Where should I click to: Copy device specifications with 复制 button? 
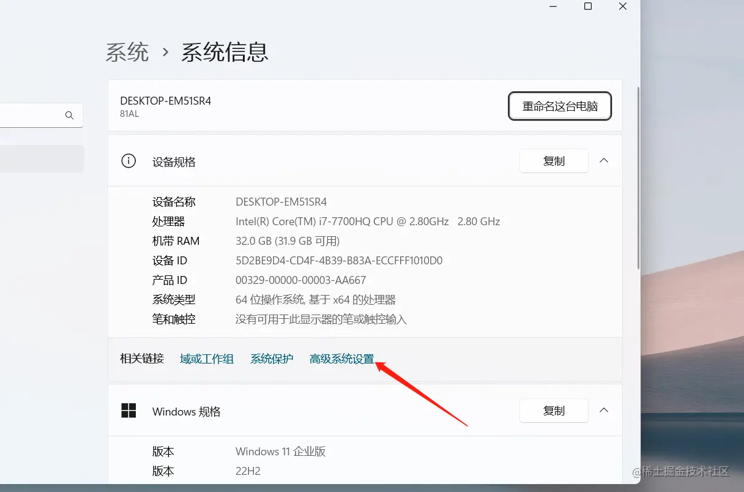pos(554,161)
